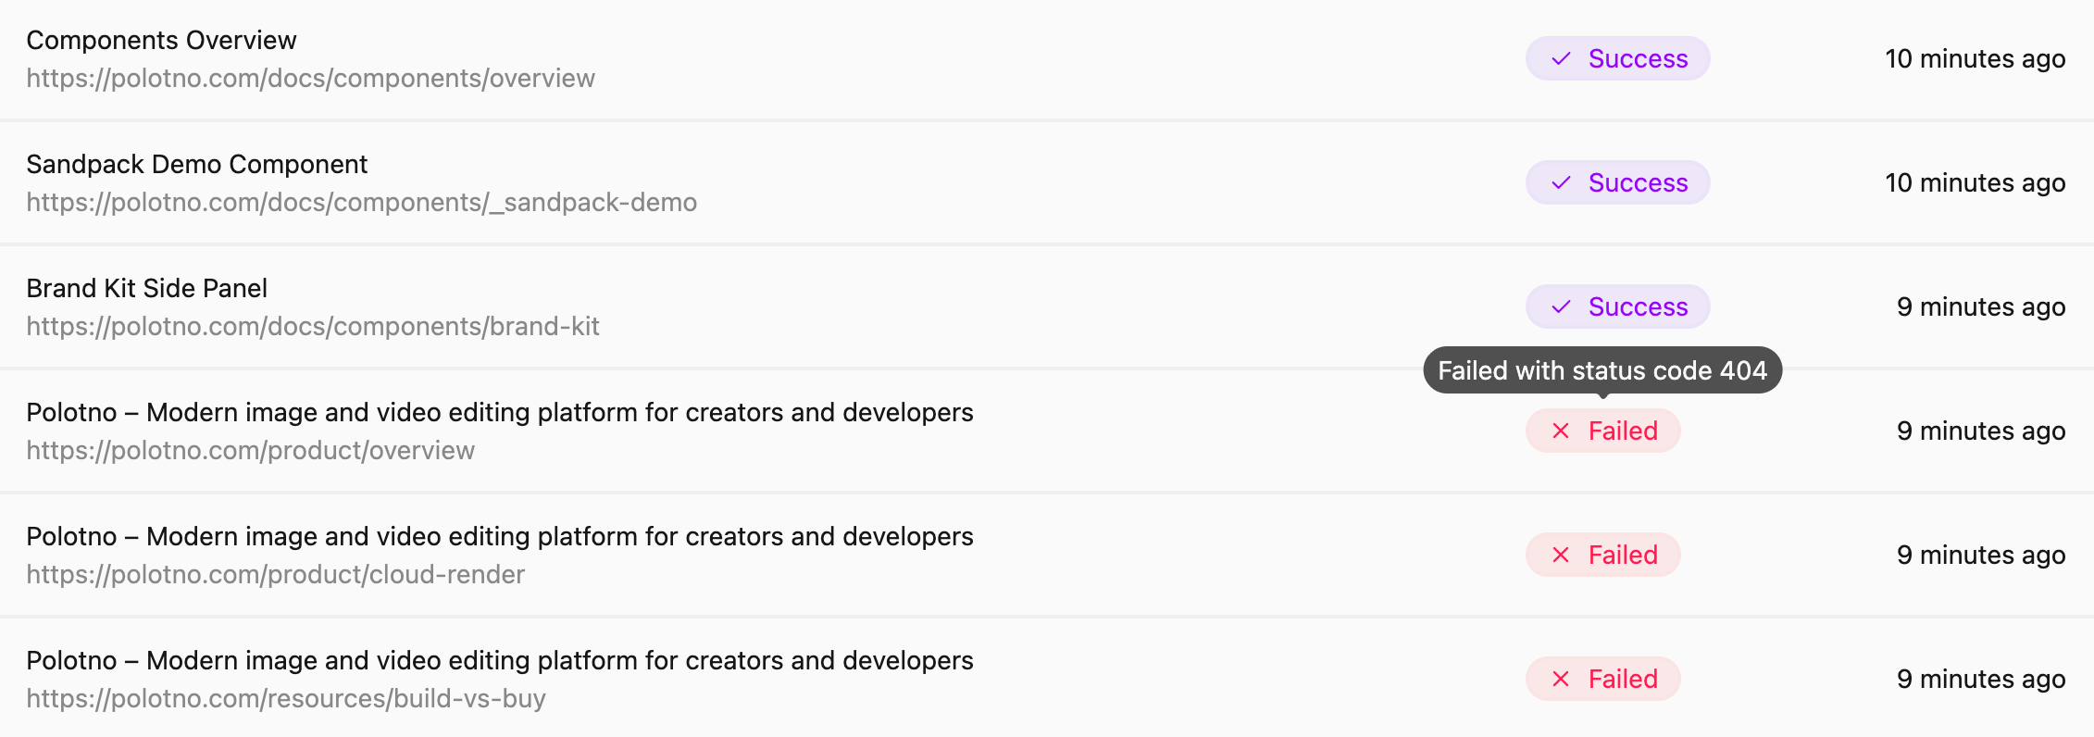Click the X icon for build-vs-buy failure

1561,680
